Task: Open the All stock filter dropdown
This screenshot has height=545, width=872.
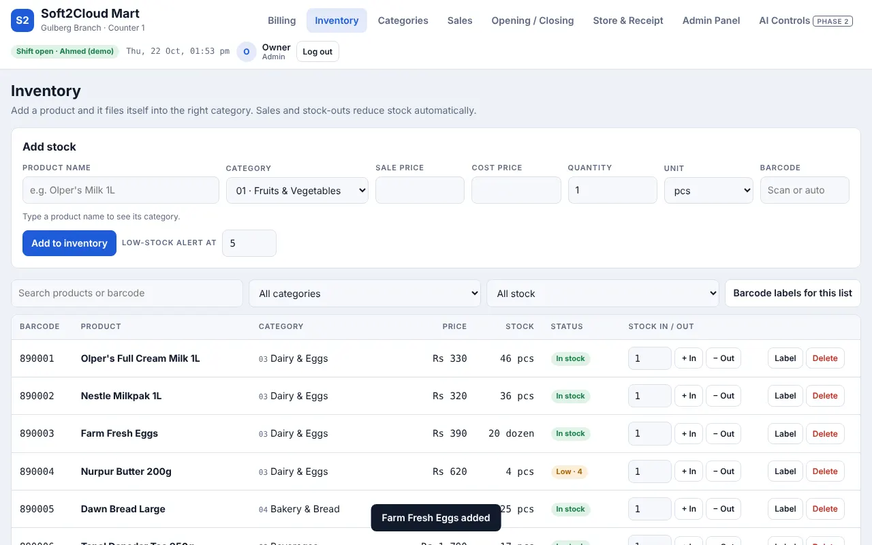Action: (603, 294)
